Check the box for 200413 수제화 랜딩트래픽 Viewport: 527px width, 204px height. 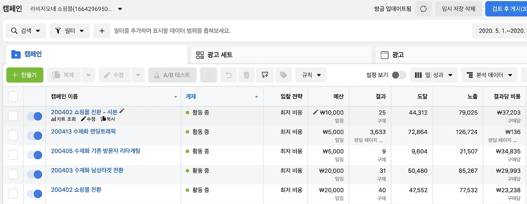point(13,135)
